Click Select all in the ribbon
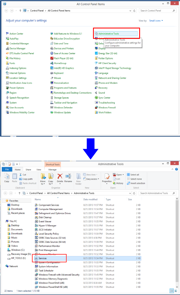Viewport: 180px width, 295px height. pos(133,175)
